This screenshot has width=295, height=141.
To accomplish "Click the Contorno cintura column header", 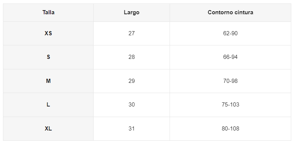I will click(230, 12).
